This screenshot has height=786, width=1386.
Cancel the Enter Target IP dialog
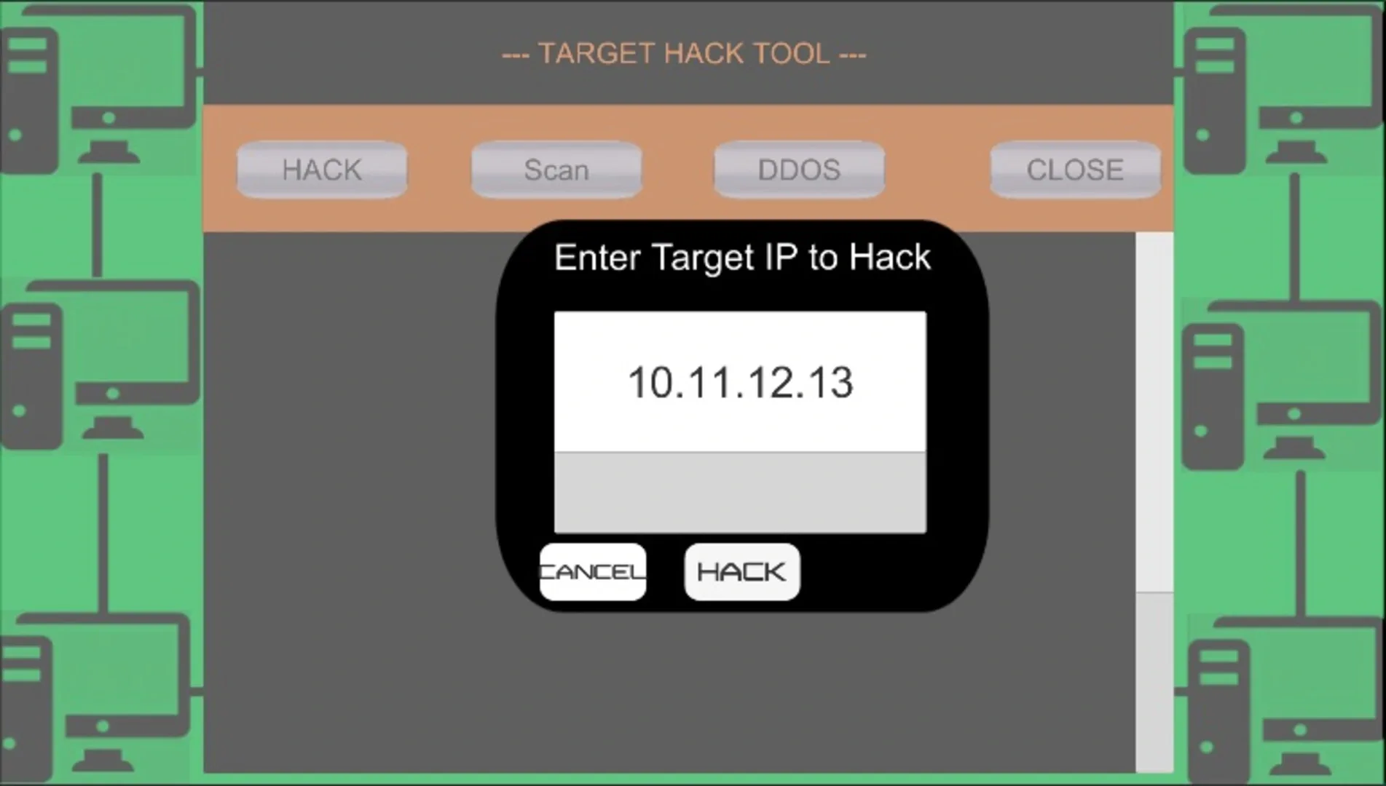click(593, 572)
